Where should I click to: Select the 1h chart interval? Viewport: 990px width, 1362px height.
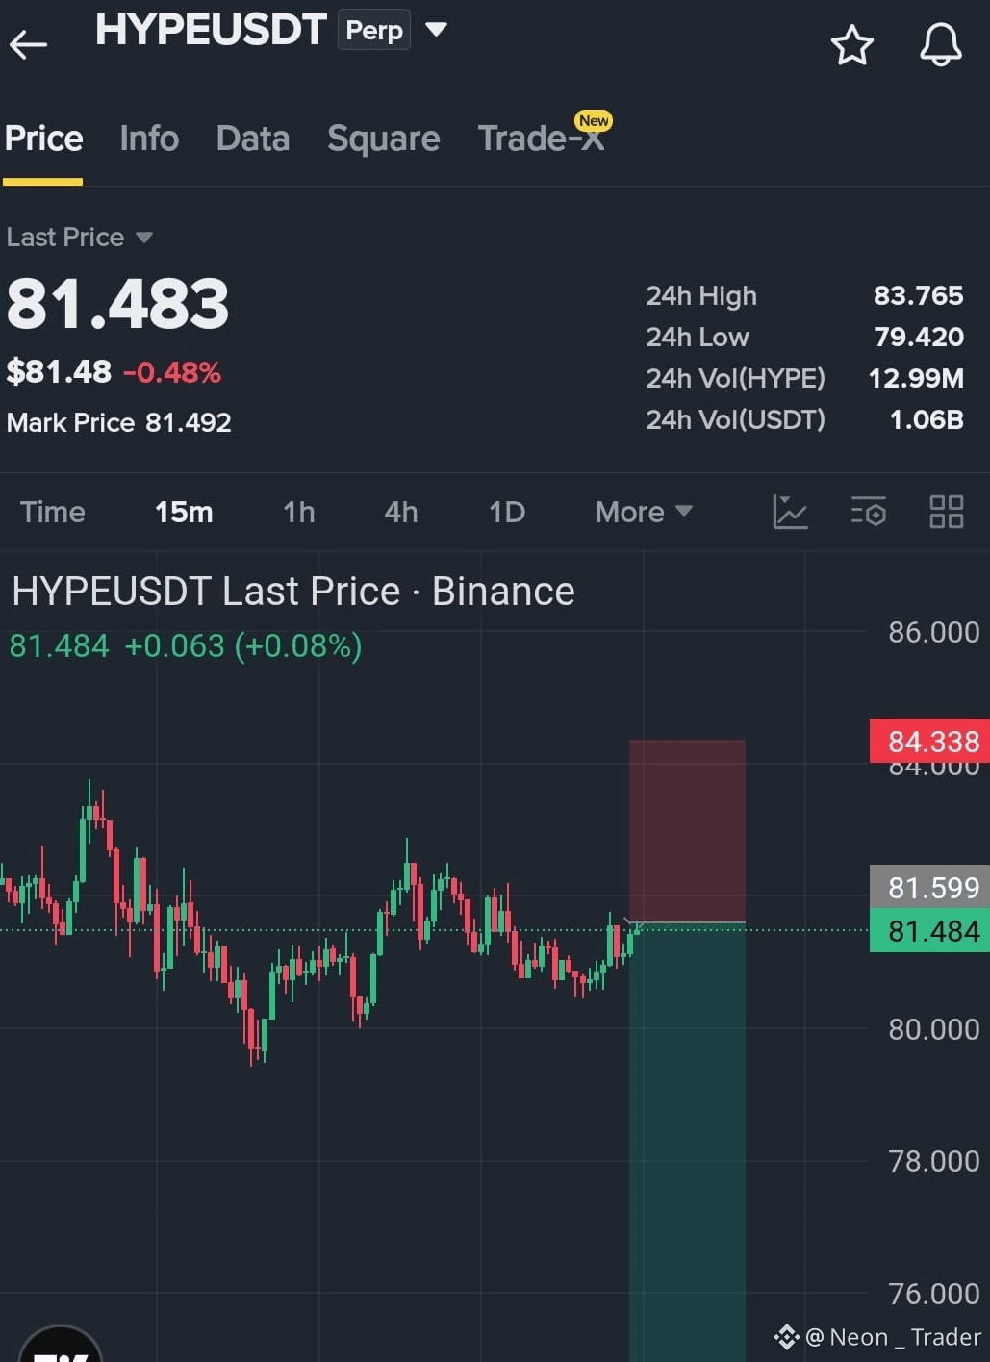299,512
